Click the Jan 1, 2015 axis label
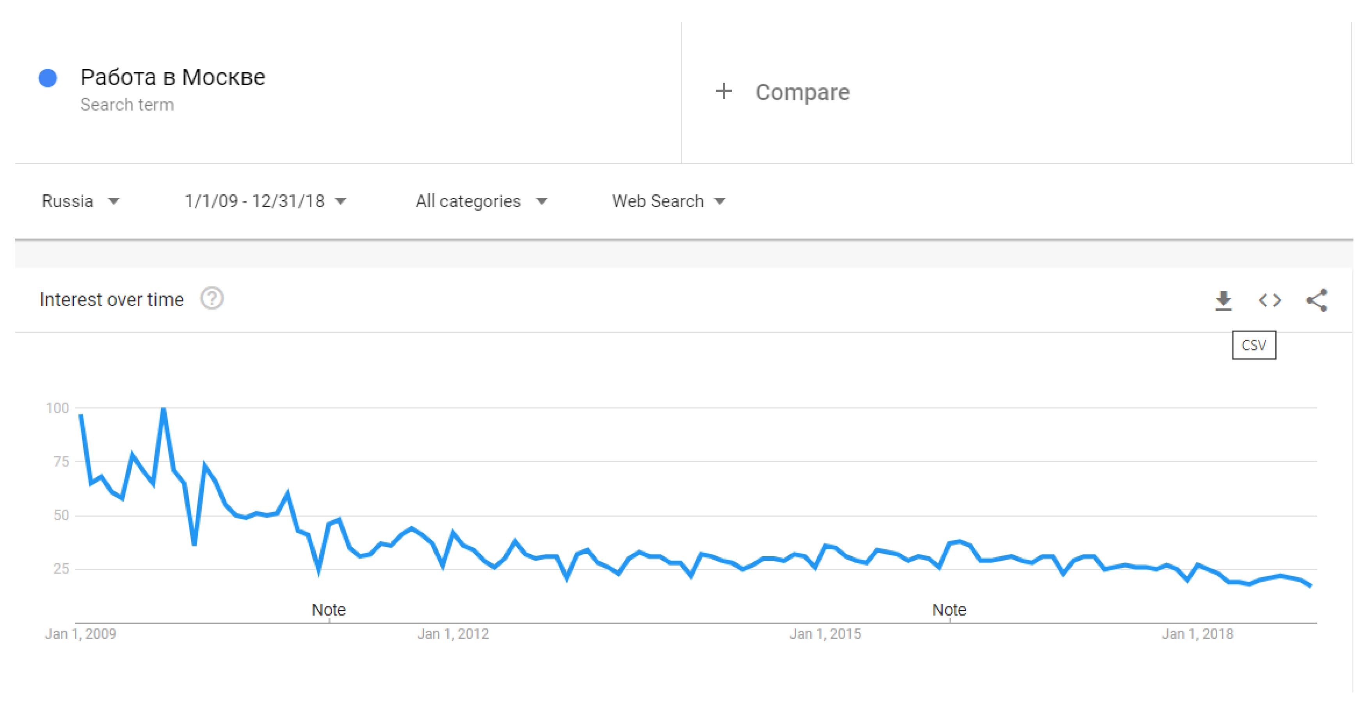This screenshot has width=1371, height=703. 825,634
